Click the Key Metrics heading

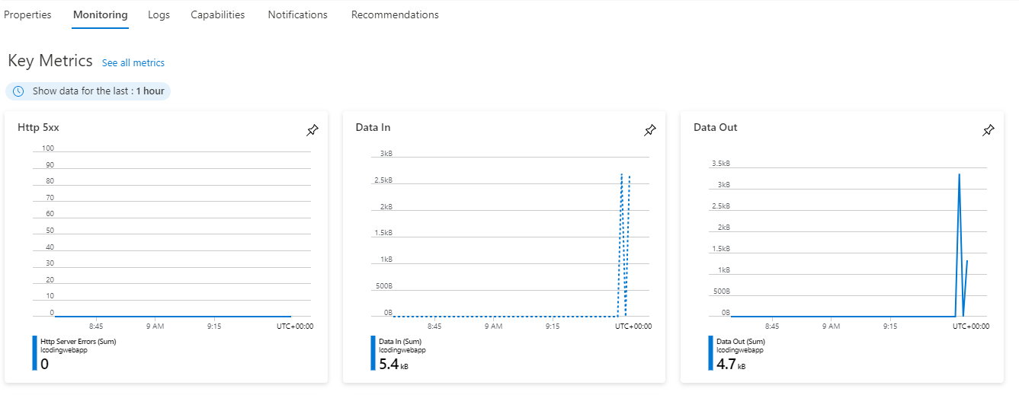[x=50, y=61]
